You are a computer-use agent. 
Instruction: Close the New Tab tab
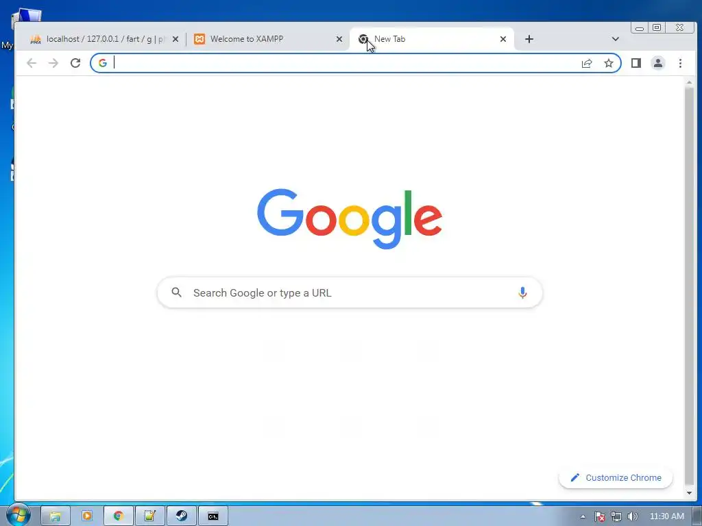pyautogui.click(x=503, y=39)
